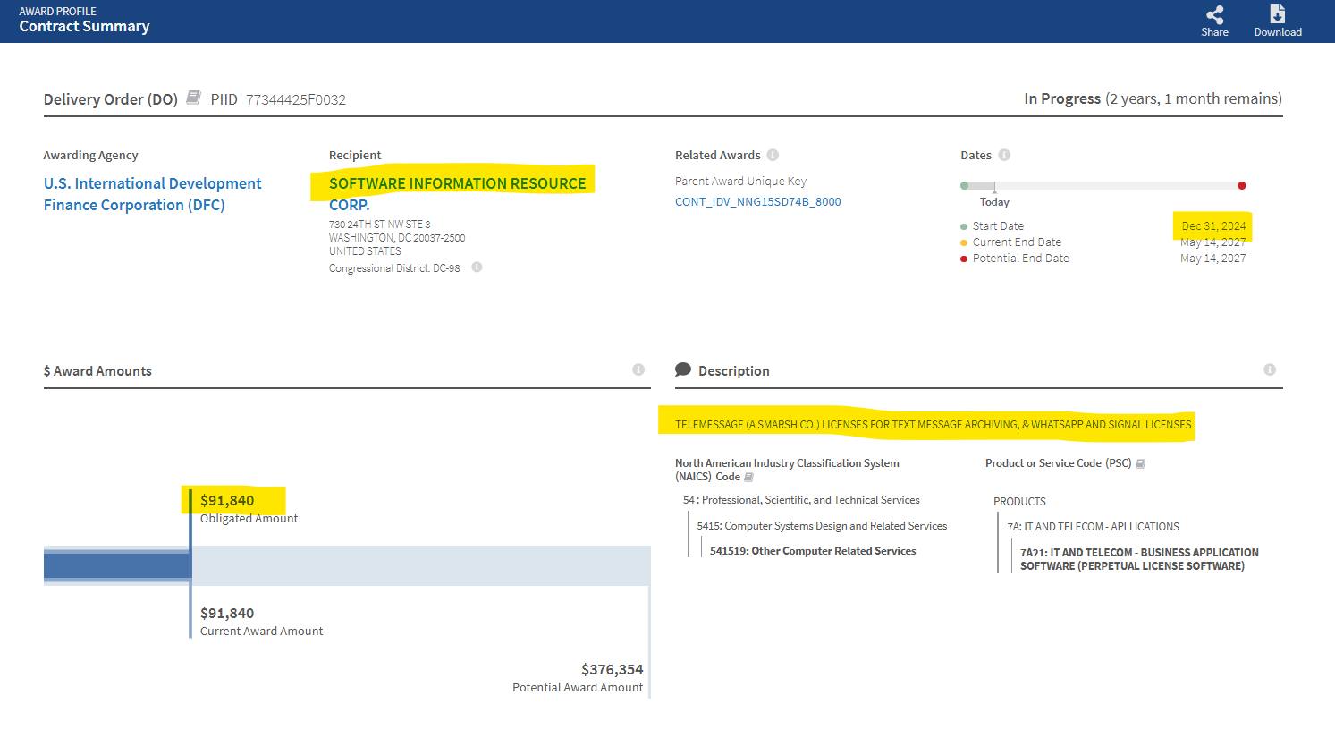Screen dimensions: 1335x755
Task: Click info icon next to Related Awards
Action: (x=773, y=155)
